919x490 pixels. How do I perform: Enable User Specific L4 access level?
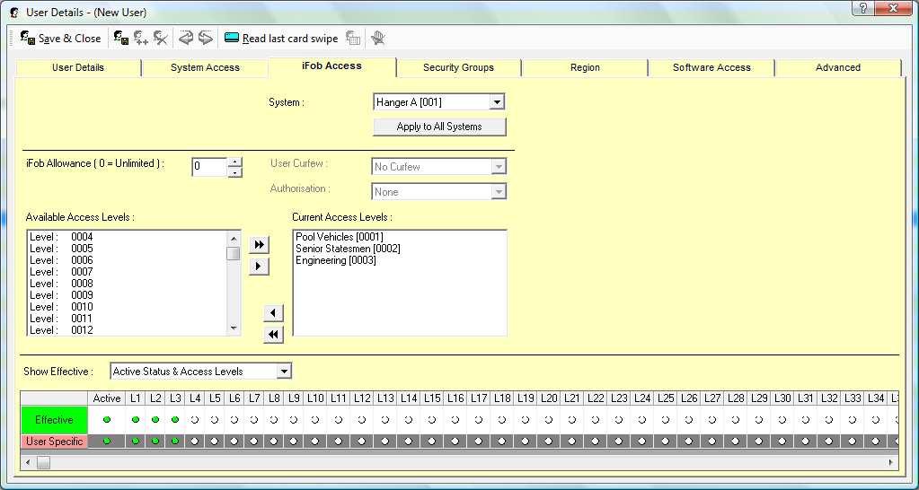point(195,442)
